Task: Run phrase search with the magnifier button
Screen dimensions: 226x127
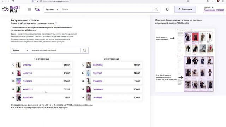Action: [84, 50]
